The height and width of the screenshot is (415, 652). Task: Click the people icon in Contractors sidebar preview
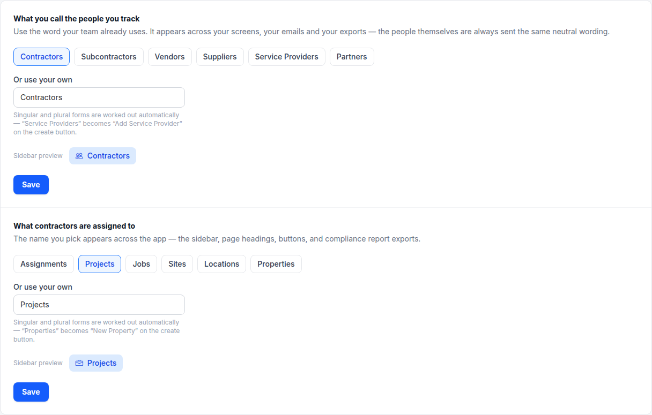click(x=79, y=156)
